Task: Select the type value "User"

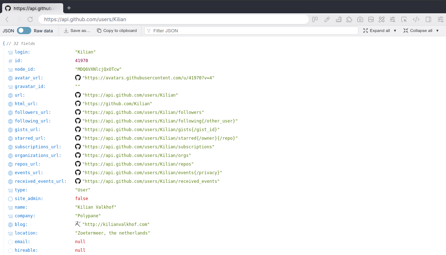Action: point(83,190)
